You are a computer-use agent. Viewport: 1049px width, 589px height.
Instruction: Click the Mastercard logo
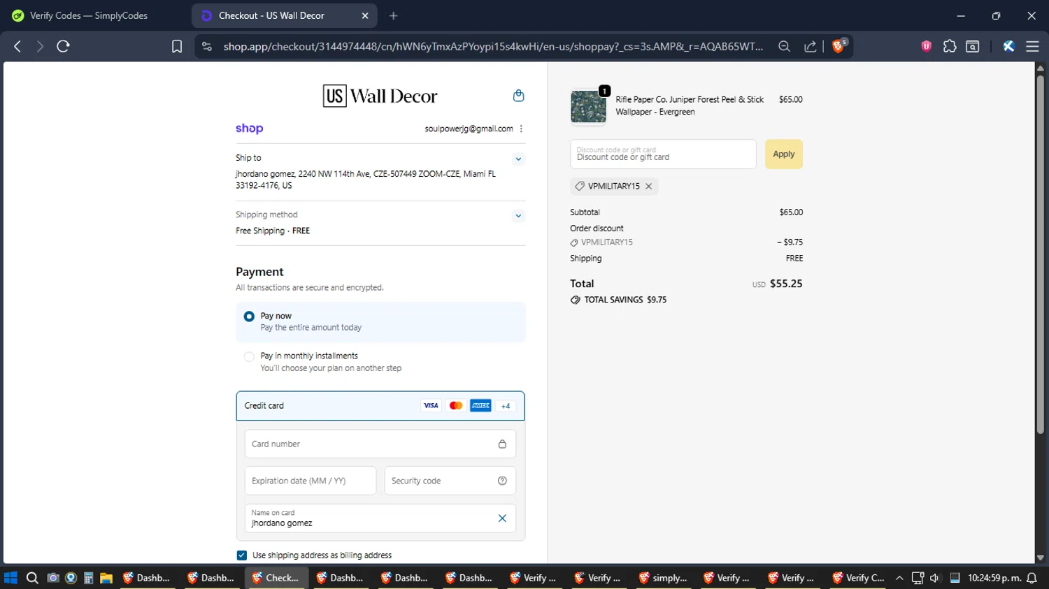click(x=456, y=406)
